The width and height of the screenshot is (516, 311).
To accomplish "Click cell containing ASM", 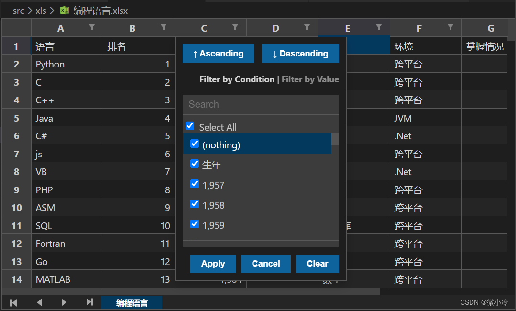I will 67,208.
